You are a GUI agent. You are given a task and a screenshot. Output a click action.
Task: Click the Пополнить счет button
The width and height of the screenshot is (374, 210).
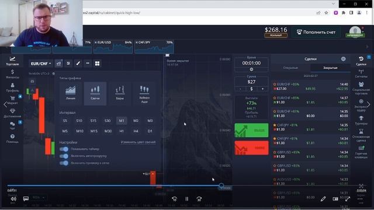(x=316, y=32)
